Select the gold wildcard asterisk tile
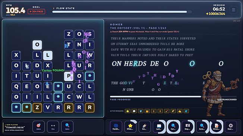This screenshot has height=136, width=243. [x=27, y=108]
